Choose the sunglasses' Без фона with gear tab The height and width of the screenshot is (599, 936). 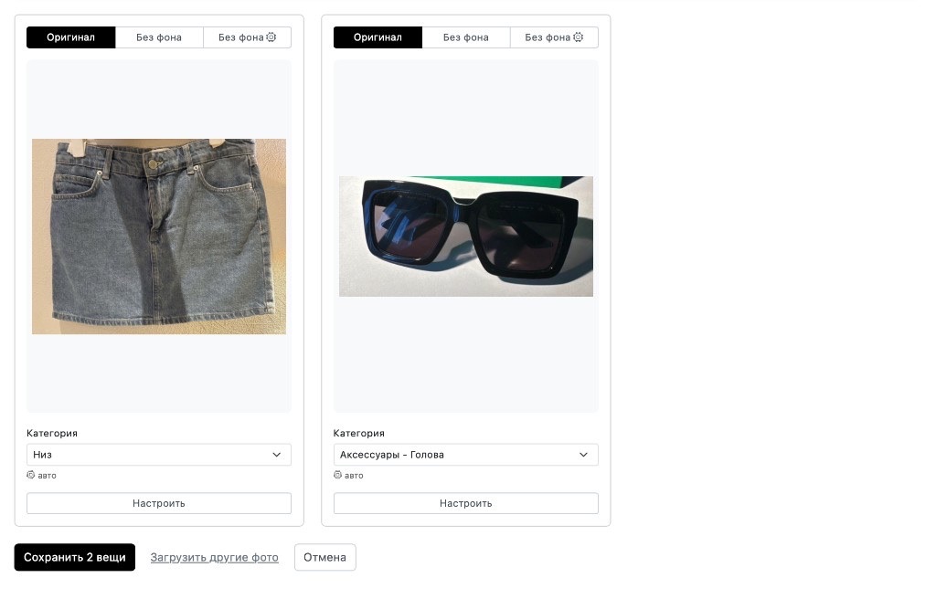tap(554, 37)
